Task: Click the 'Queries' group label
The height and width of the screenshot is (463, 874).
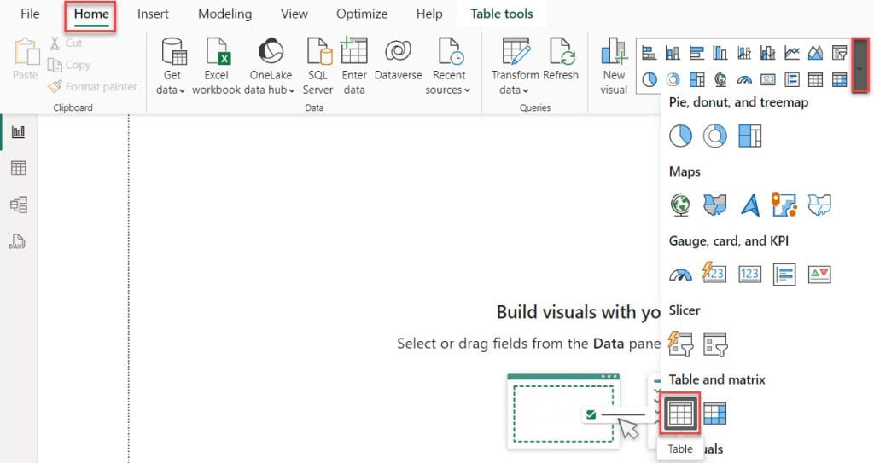Action: 535,107
